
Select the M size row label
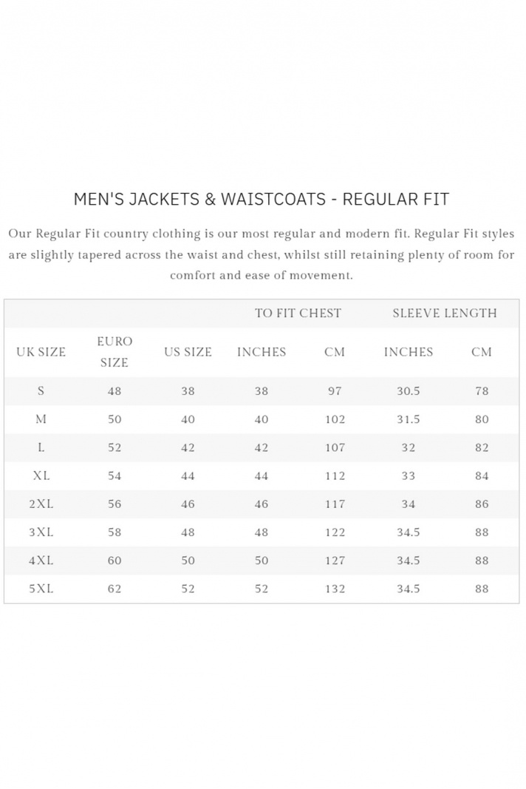pyautogui.click(x=41, y=419)
